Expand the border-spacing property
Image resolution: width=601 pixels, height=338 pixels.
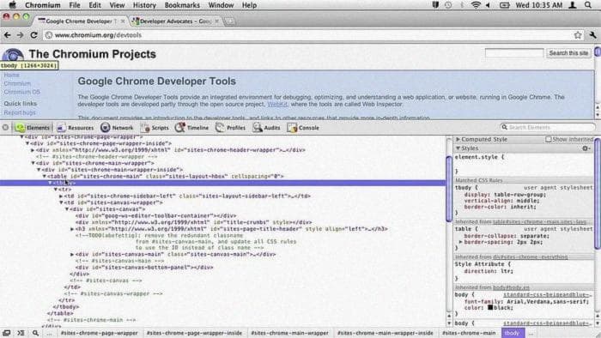click(x=461, y=242)
